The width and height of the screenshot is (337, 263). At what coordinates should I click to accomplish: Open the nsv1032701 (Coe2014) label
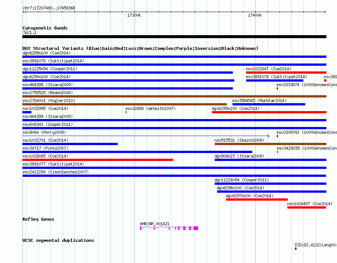pyautogui.click(x=45, y=140)
